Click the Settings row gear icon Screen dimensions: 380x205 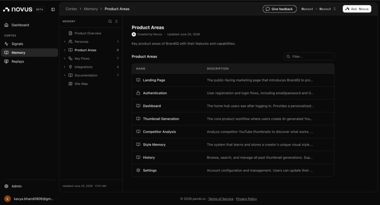click(x=138, y=170)
